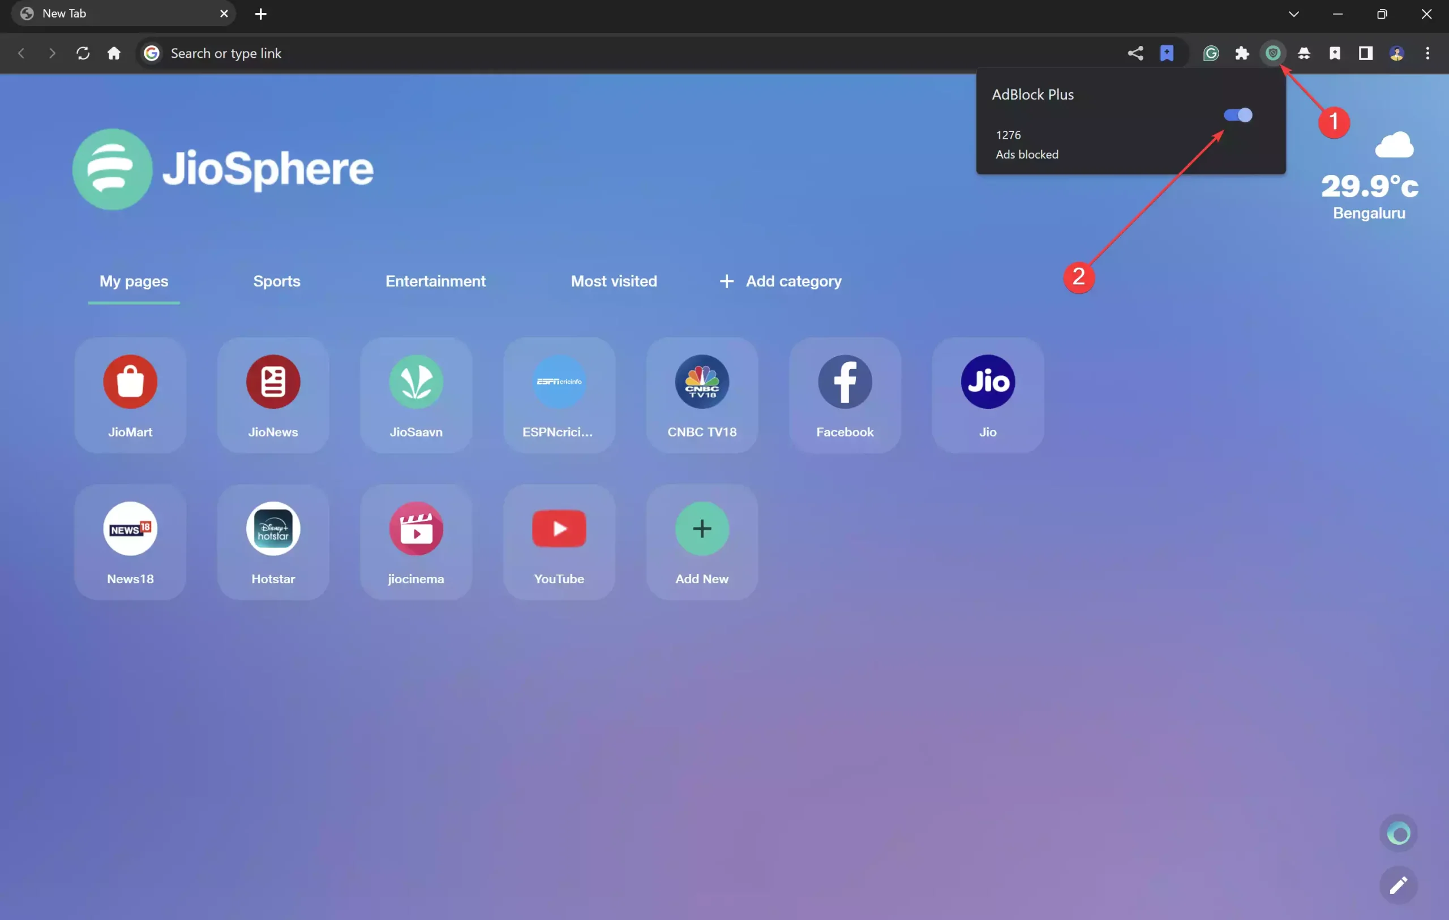Open the profile avatar menu

pyautogui.click(x=1397, y=54)
